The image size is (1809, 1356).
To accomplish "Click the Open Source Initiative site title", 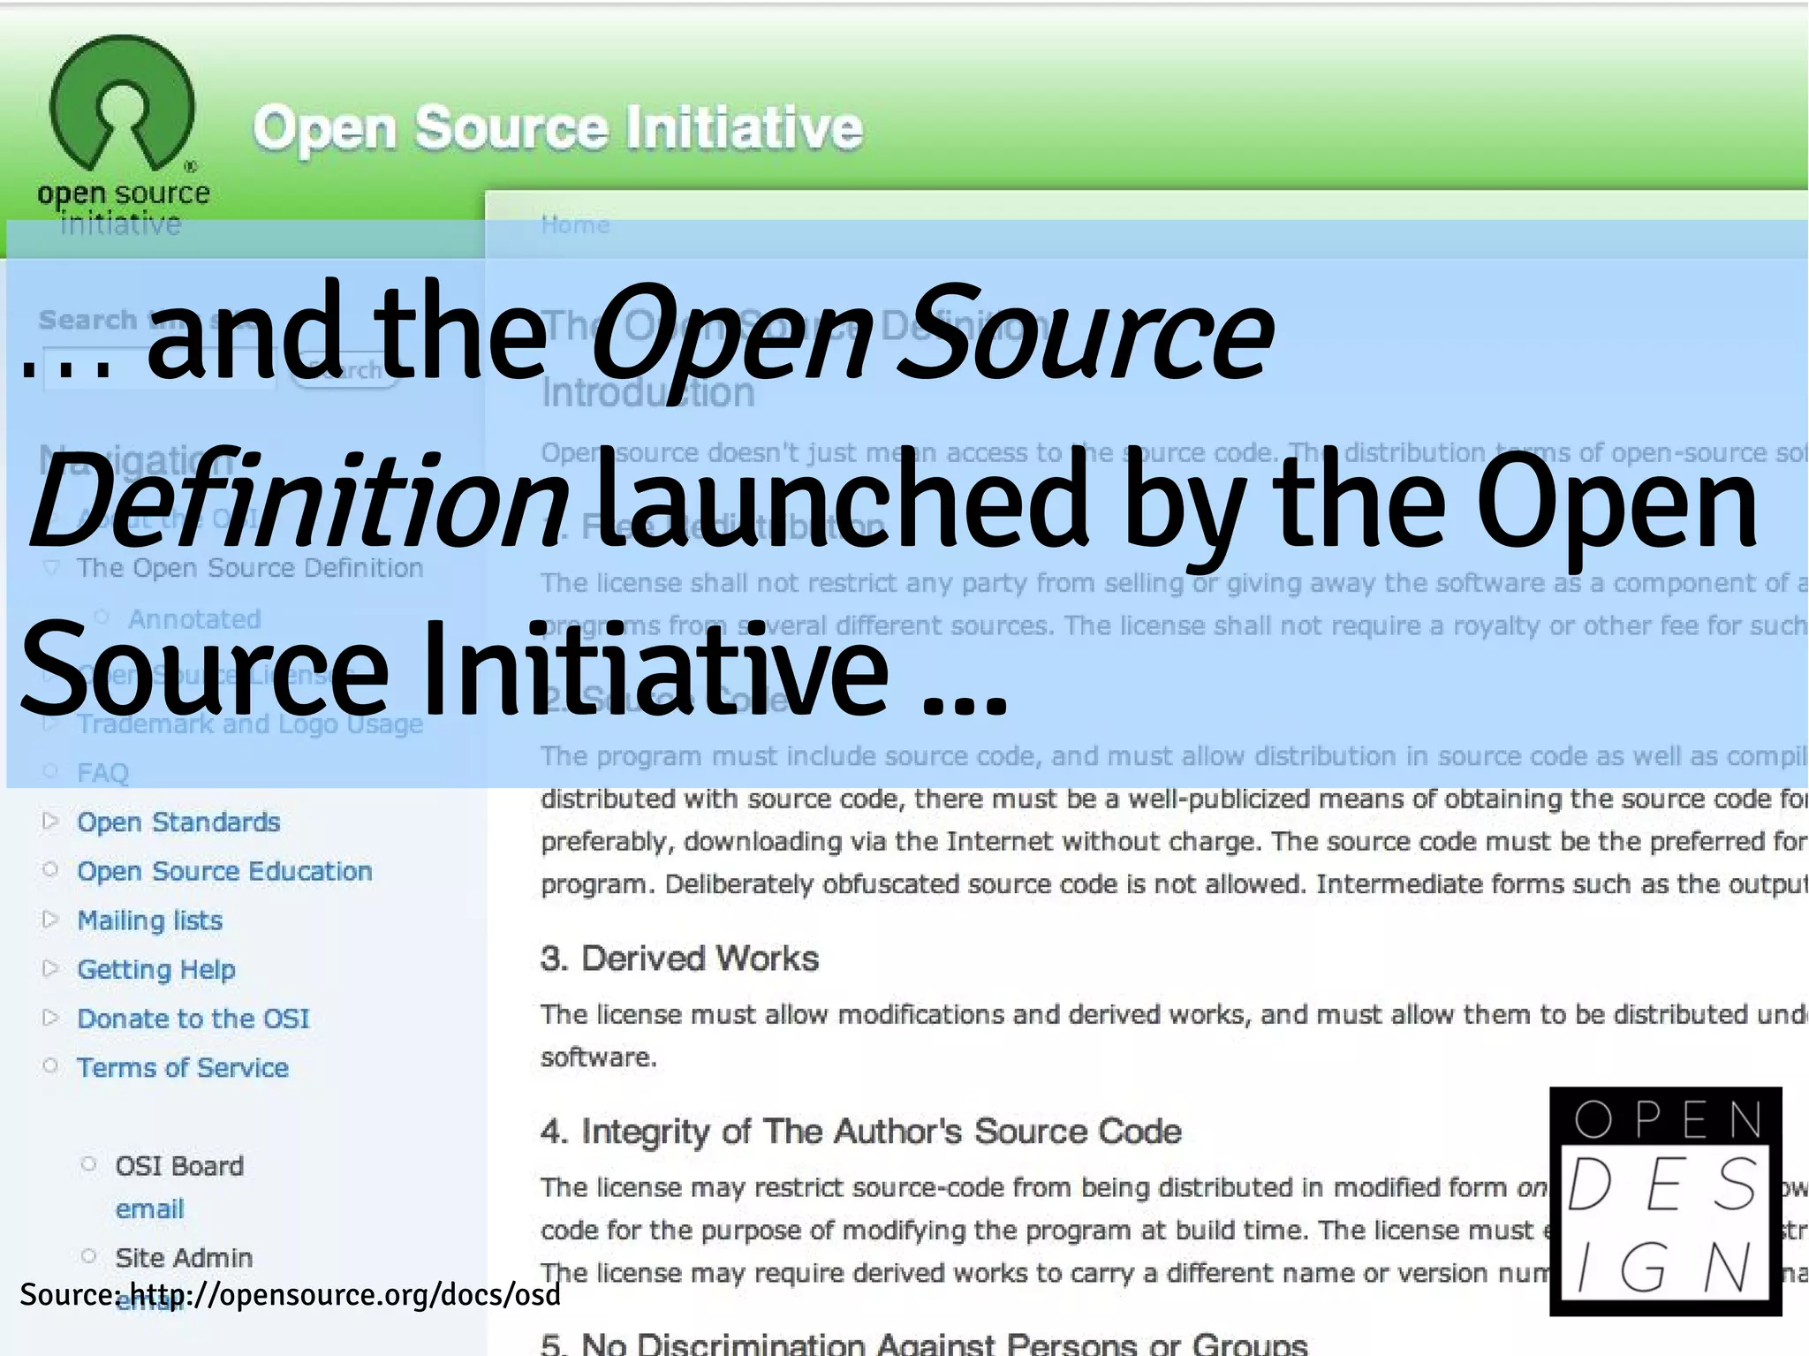I will point(557,127).
